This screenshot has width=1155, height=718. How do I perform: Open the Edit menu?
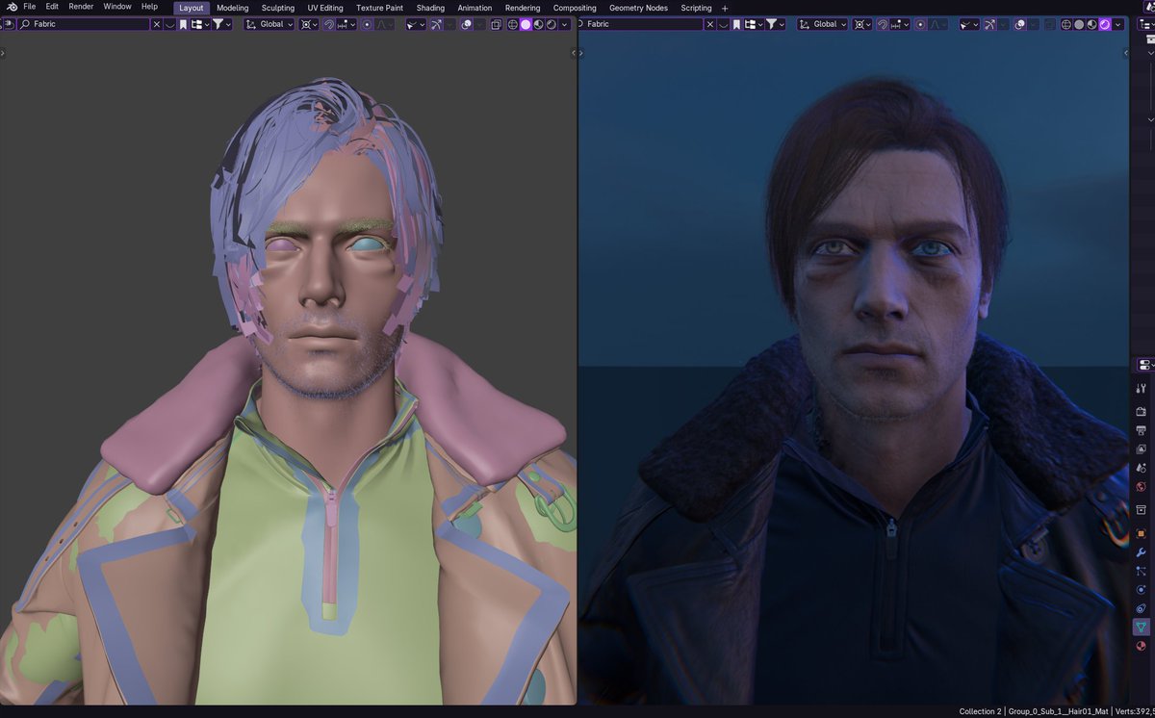tap(52, 7)
